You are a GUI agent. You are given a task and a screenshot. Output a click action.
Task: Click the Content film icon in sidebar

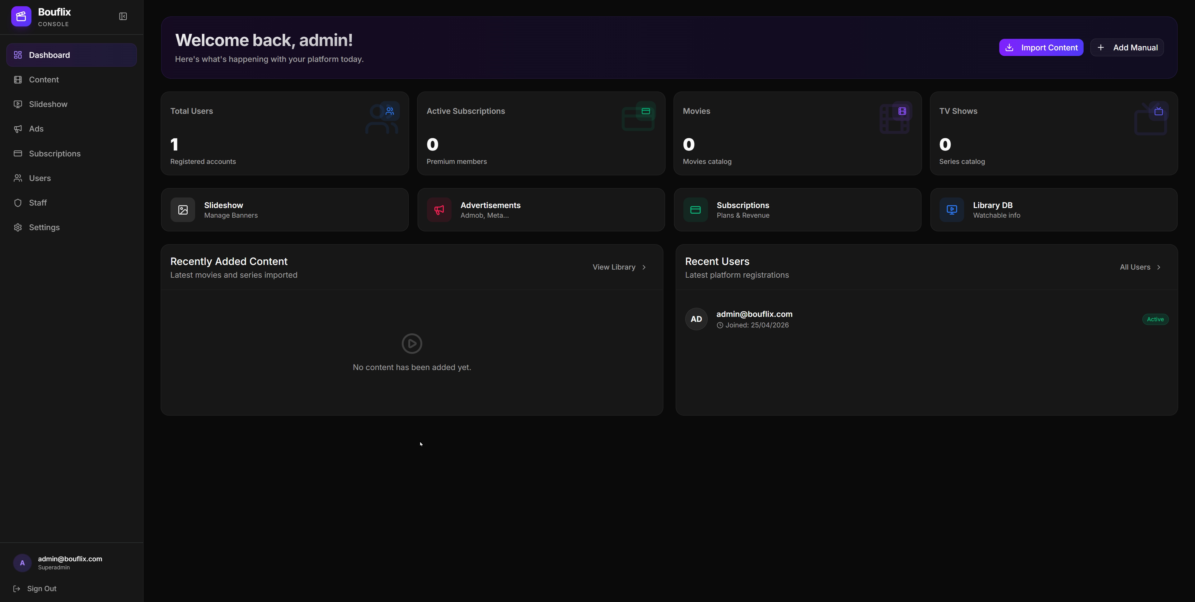click(18, 80)
